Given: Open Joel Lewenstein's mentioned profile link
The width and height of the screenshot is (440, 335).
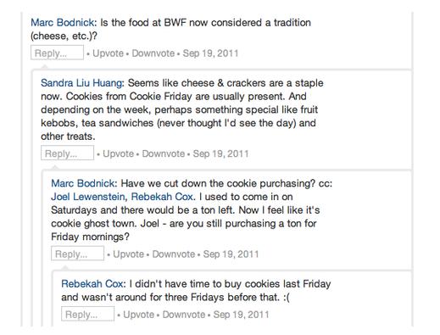Looking at the screenshot, I should [88, 197].
